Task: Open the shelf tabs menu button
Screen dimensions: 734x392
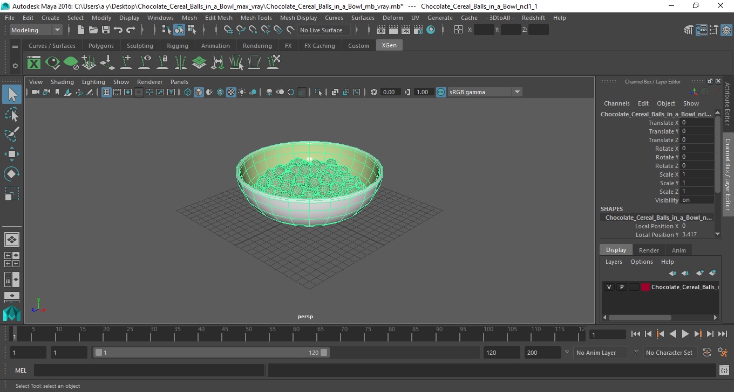Action: (15, 47)
